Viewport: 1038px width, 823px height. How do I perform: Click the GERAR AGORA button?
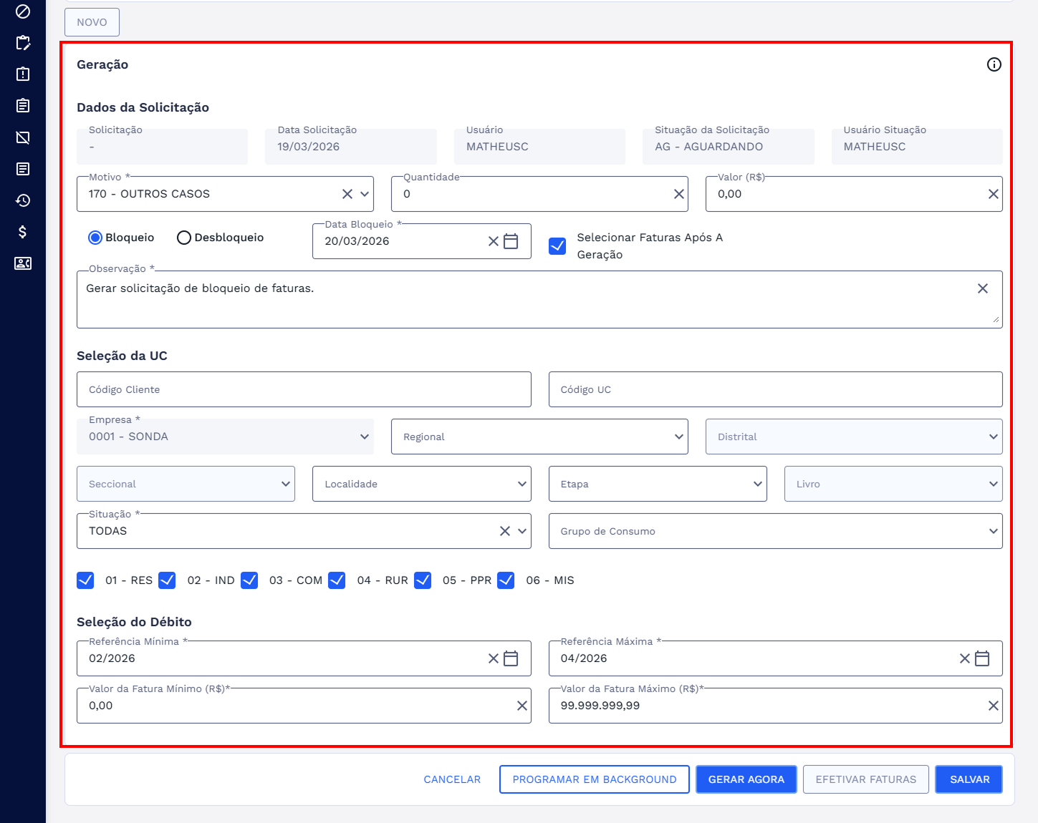click(x=746, y=779)
